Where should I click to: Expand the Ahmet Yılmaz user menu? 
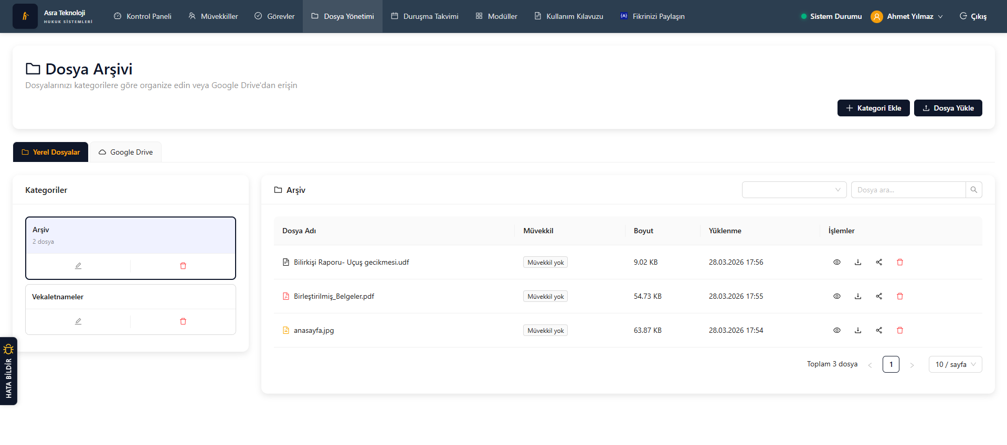click(x=907, y=16)
